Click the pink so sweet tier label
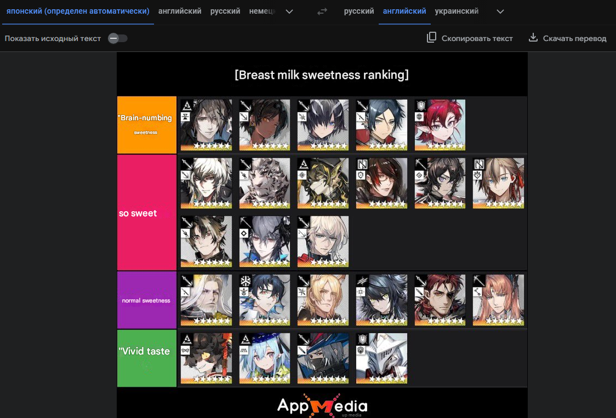616x418 pixels. 146,212
